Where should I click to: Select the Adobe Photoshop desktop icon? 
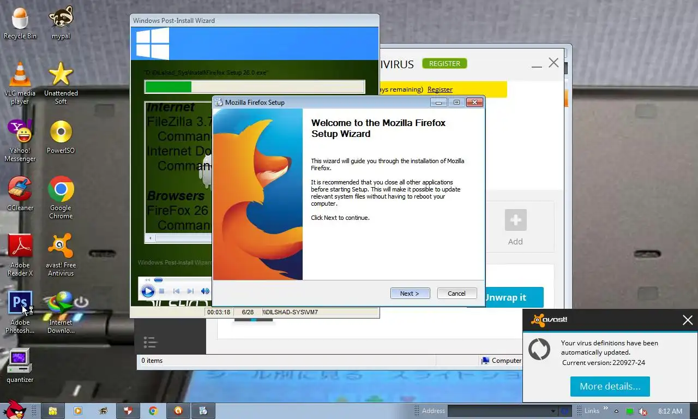point(20,313)
